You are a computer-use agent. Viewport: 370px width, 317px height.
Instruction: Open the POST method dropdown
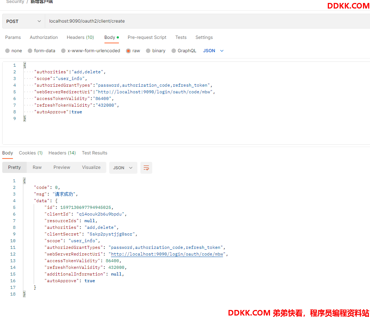coord(24,21)
